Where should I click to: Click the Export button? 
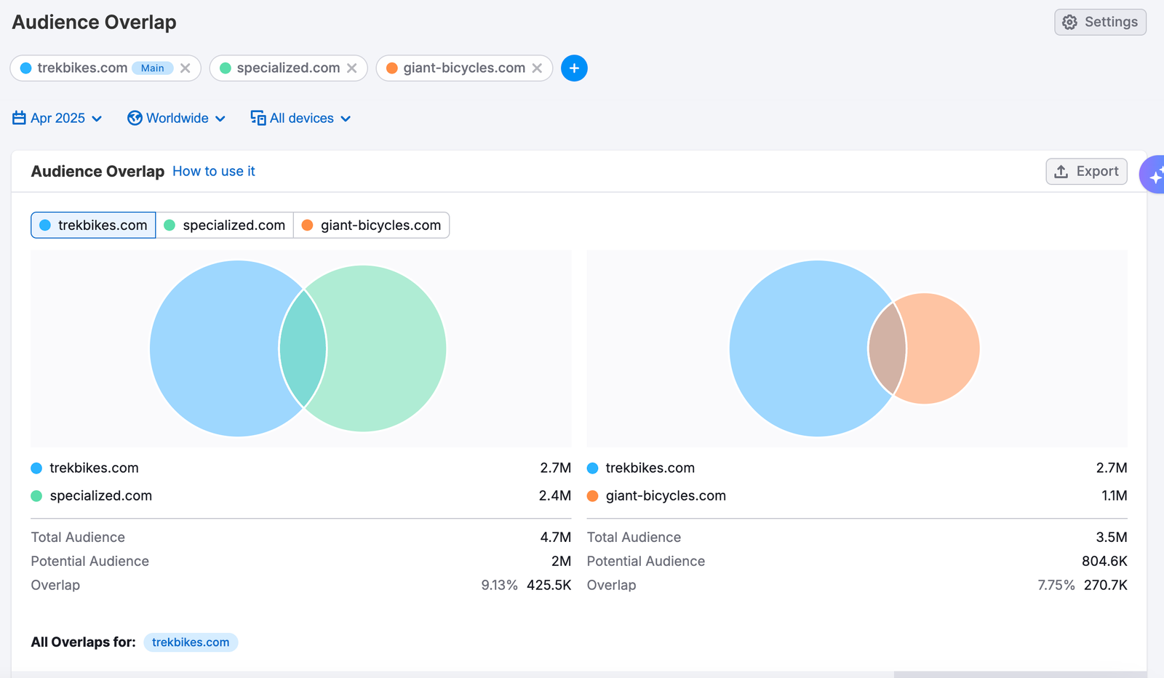click(x=1086, y=172)
